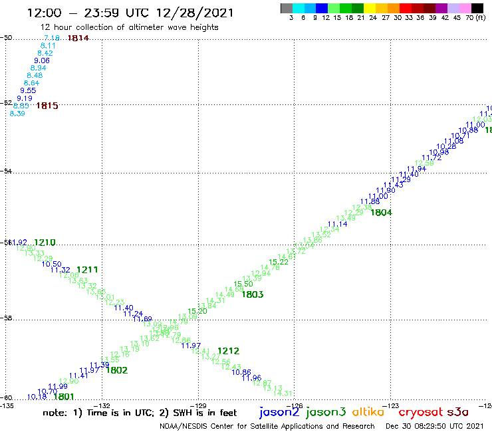
Task: Click the 9.19 wave height value
Action: (25, 98)
